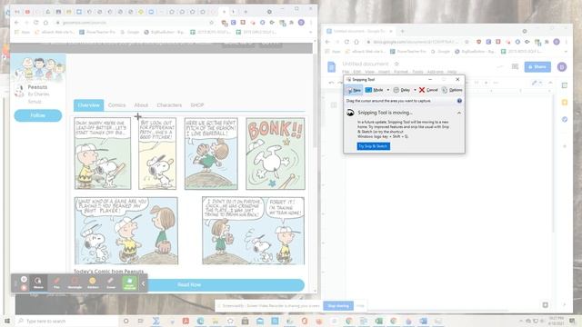Click the Google account avatar in Docs
The width and height of the screenshot is (582, 327).
pos(562,66)
